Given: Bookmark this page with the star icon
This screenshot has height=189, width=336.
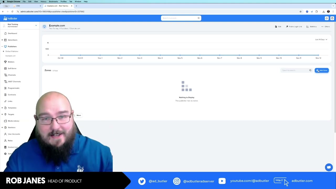Looking at the screenshot, I should coord(301,12).
